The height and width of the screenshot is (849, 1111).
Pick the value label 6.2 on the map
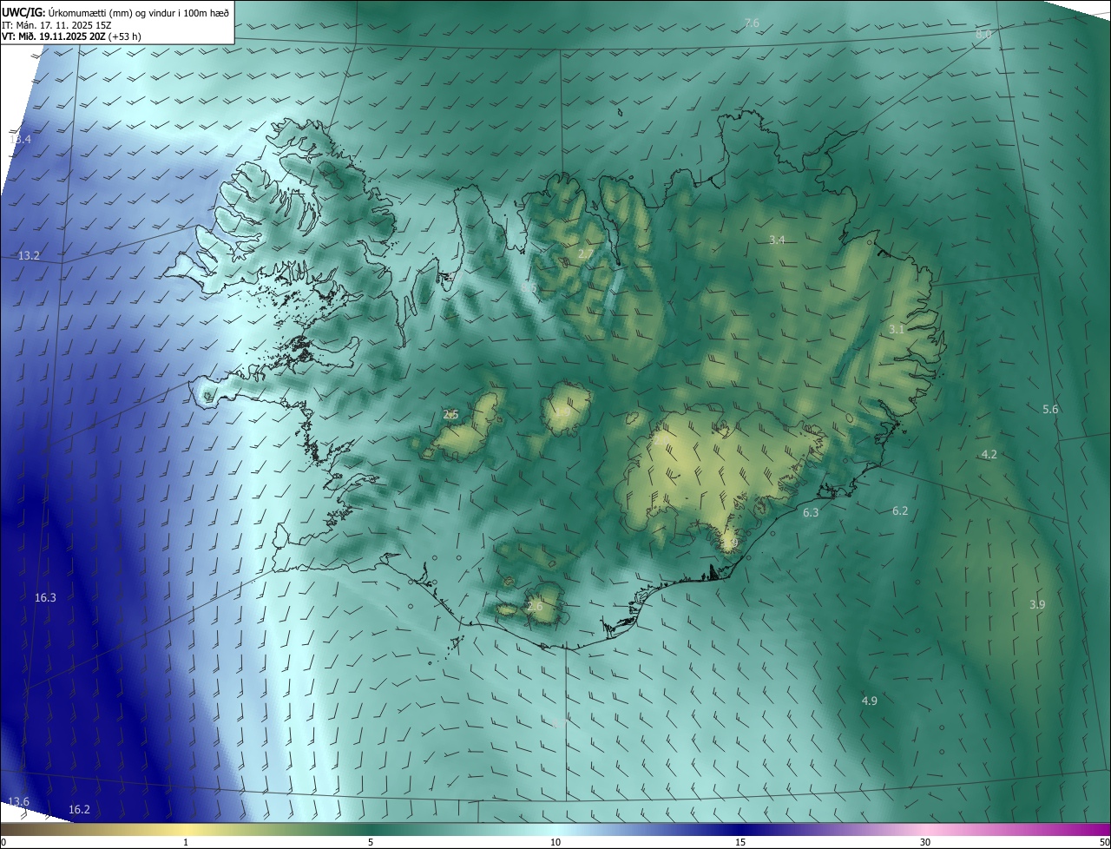pyautogui.click(x=900, y=510)
